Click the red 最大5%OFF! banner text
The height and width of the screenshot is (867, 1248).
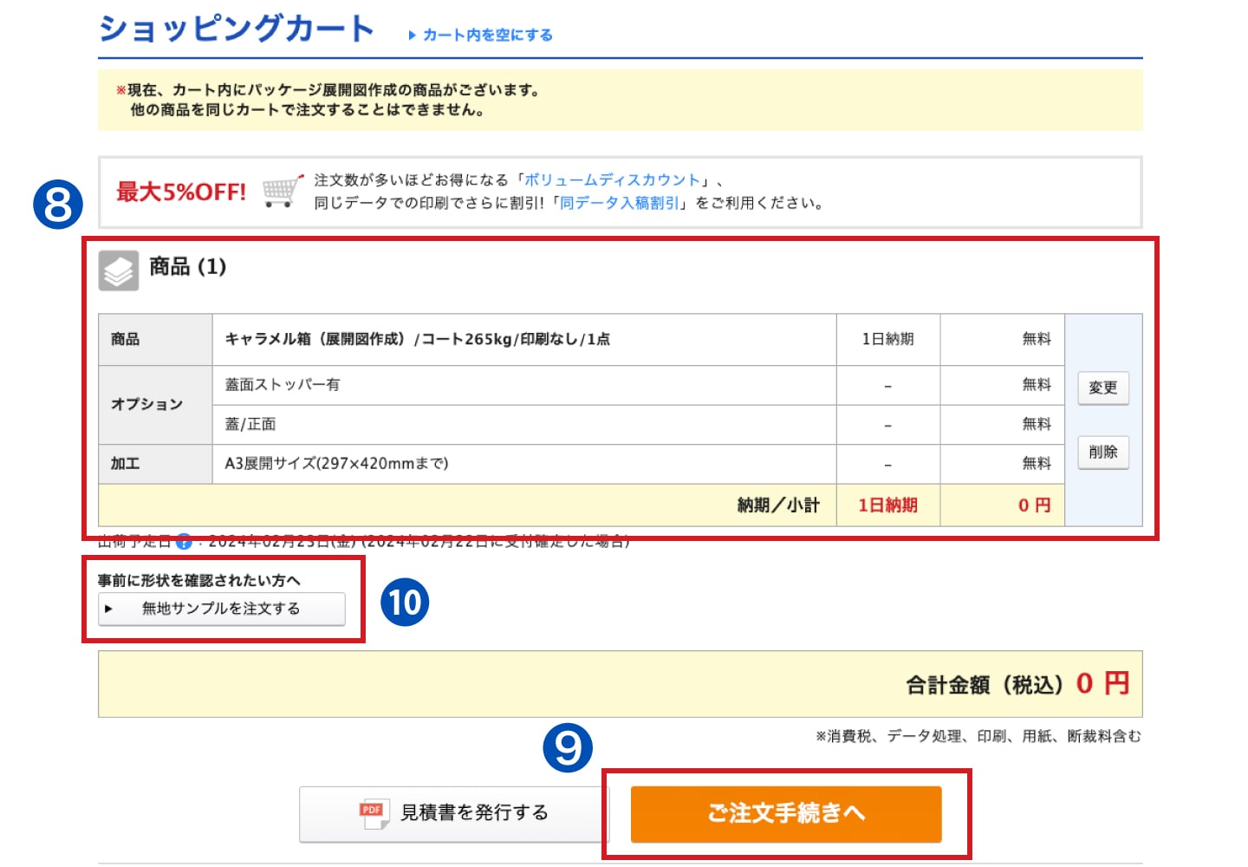tap(181, 192)
